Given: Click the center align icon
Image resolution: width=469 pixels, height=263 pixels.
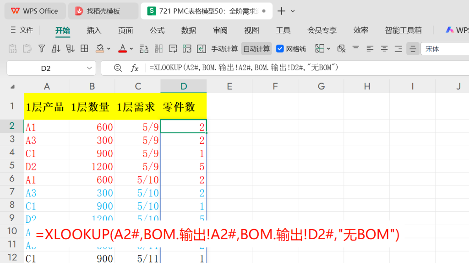Looking at the screenshot, I should tap(384, 48).
